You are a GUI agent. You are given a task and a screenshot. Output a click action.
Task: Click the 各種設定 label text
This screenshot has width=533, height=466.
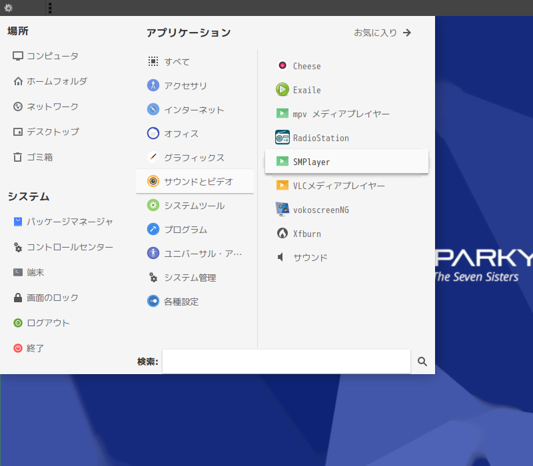(181, 302)
